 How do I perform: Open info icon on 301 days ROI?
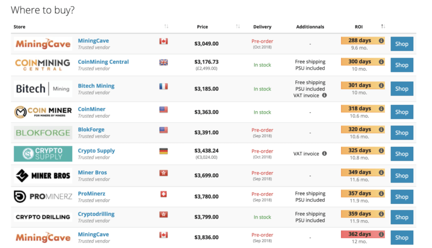pos(381,85)
